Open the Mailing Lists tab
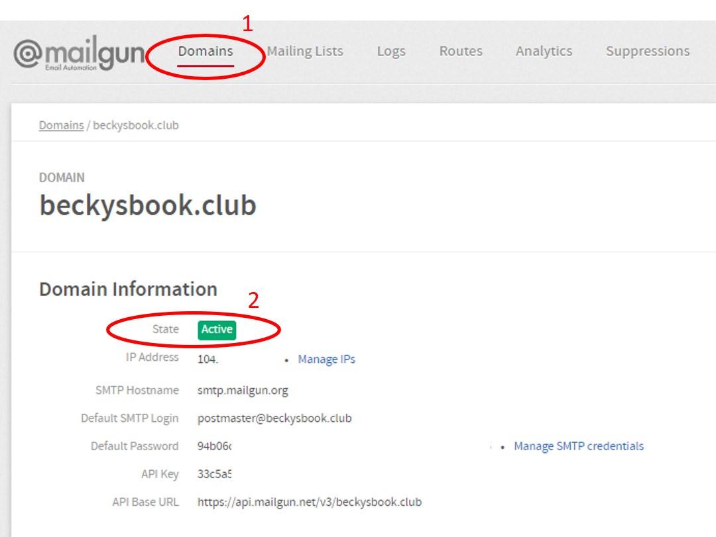 (305, 51)
